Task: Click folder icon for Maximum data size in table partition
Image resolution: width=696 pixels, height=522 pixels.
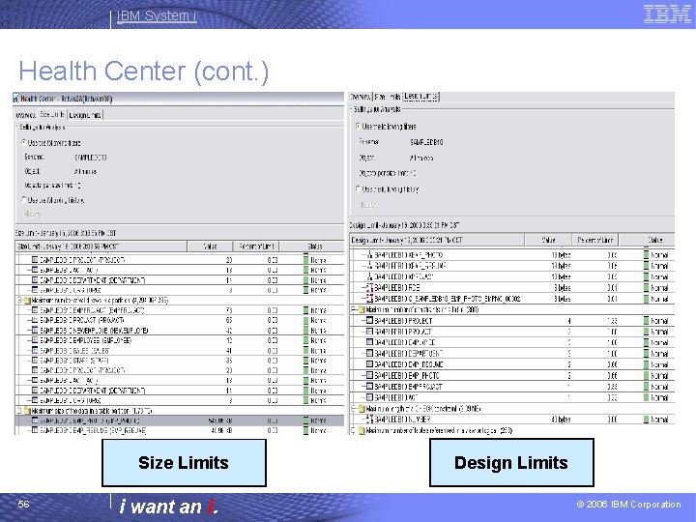Action: pyautogui.click(x=27, y=410)
